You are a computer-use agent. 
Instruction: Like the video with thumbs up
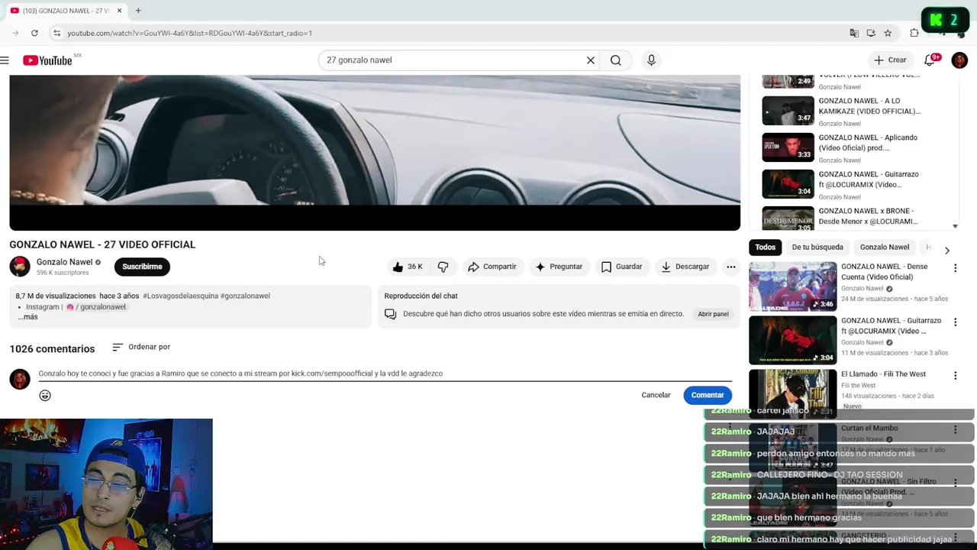(408, 267)
